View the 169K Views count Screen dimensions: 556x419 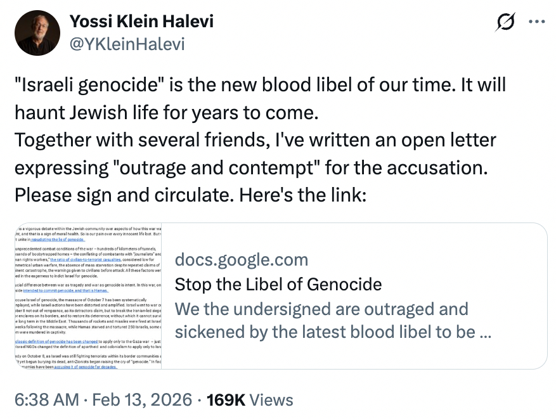[x=250, y=400]
